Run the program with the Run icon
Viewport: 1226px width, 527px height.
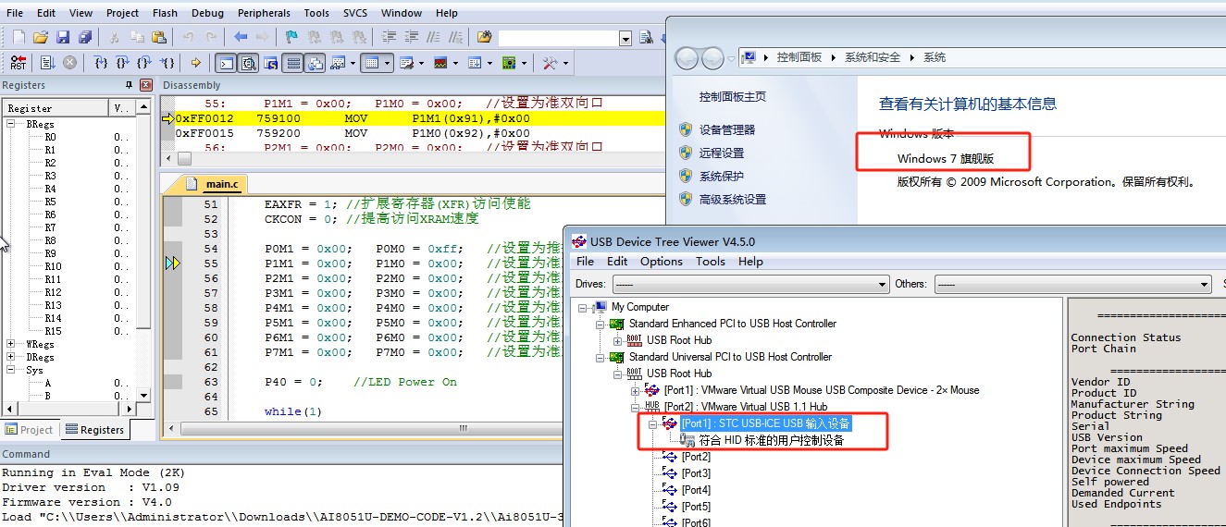(47, 63)
